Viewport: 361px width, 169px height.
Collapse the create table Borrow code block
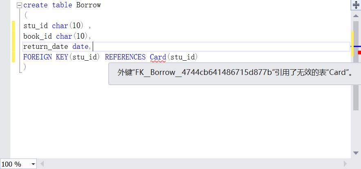pyautogui.click(x=20, y=6)
